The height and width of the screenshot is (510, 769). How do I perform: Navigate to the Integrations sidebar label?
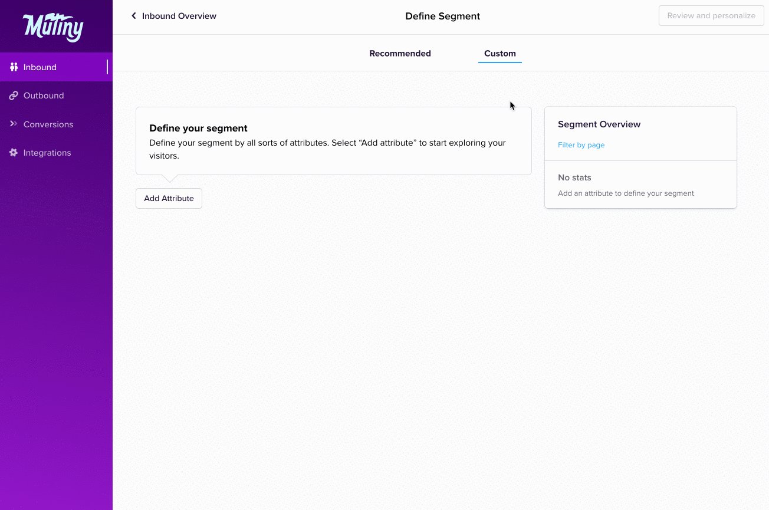click(x=47, y=153)
